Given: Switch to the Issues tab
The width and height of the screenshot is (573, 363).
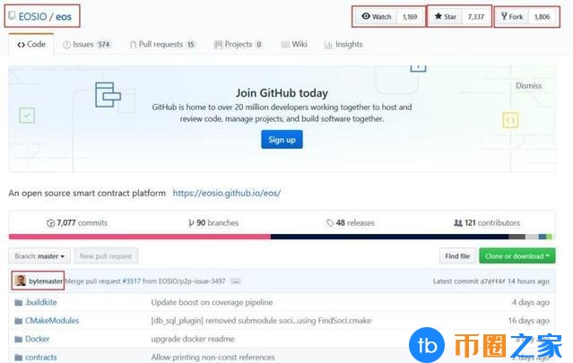Looking at the screenshot, I should click(x=87, y=45).
